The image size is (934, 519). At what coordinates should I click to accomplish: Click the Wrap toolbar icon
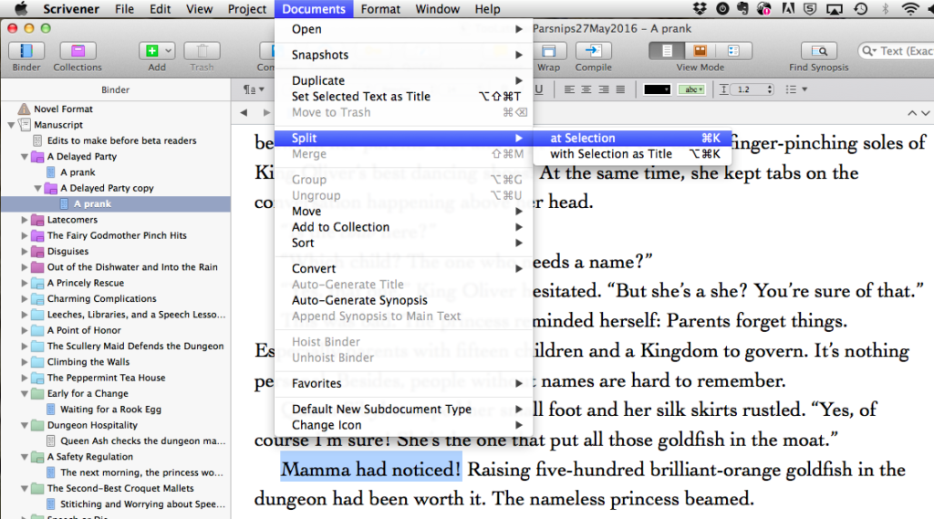pos(548,51)
